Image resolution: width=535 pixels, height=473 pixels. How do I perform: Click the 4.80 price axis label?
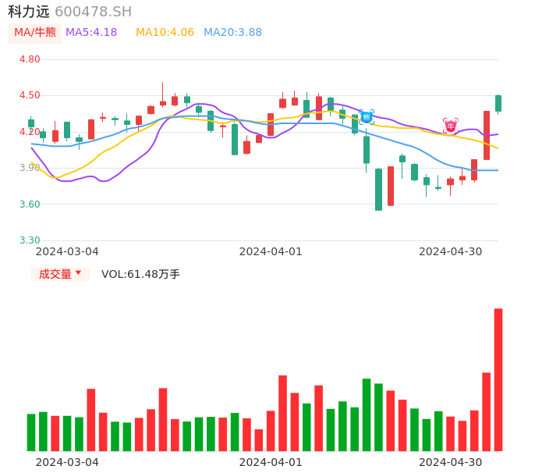tap(30, 59)
